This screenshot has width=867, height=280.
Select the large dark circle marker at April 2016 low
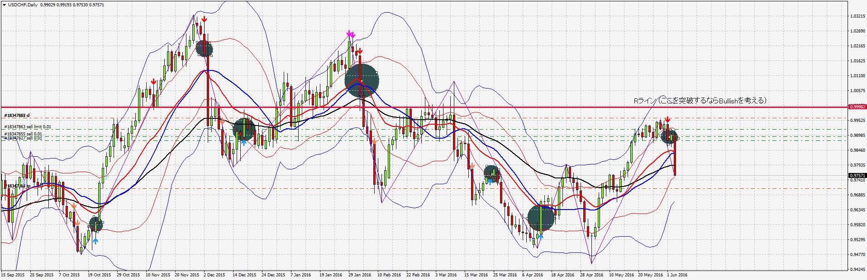(541, 218)
